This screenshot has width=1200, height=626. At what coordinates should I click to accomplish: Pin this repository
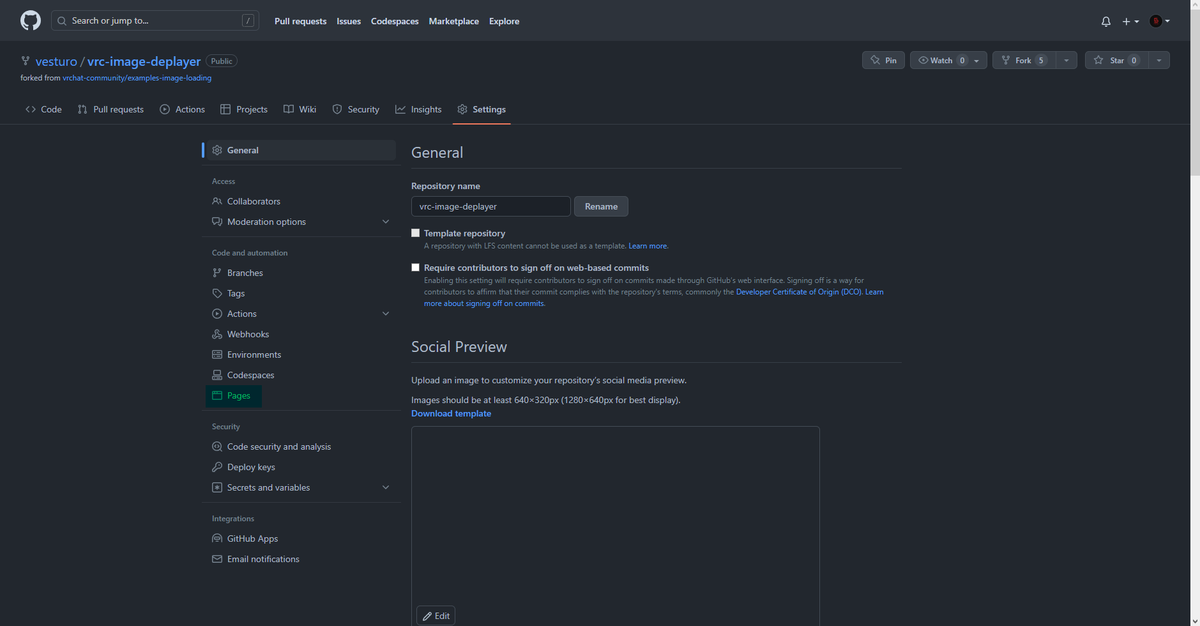point(883,60)
